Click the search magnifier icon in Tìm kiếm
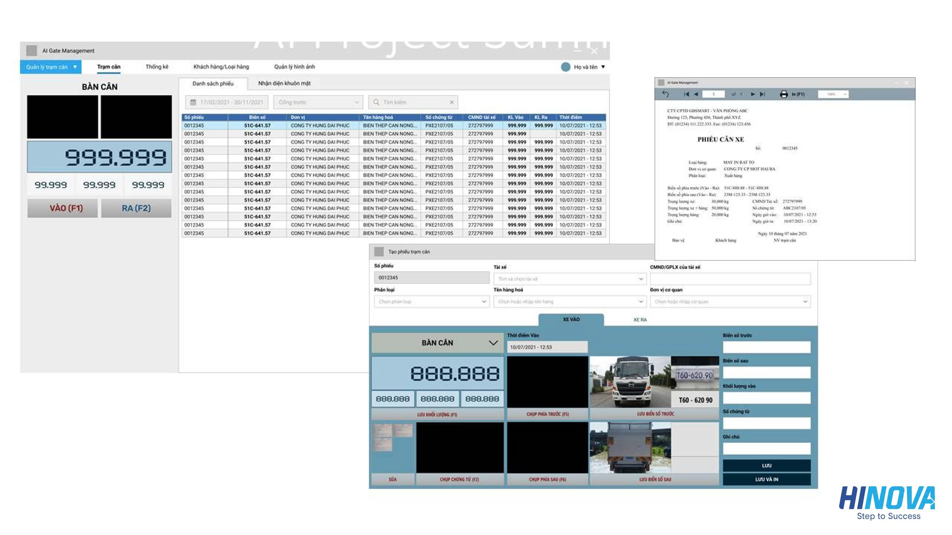952x535 pixels. pyautogui.click(x=376, y=102)
